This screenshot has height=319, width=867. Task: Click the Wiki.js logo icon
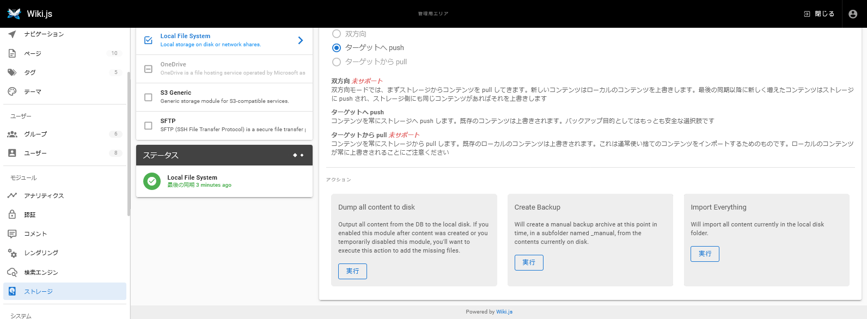(14, 14)
